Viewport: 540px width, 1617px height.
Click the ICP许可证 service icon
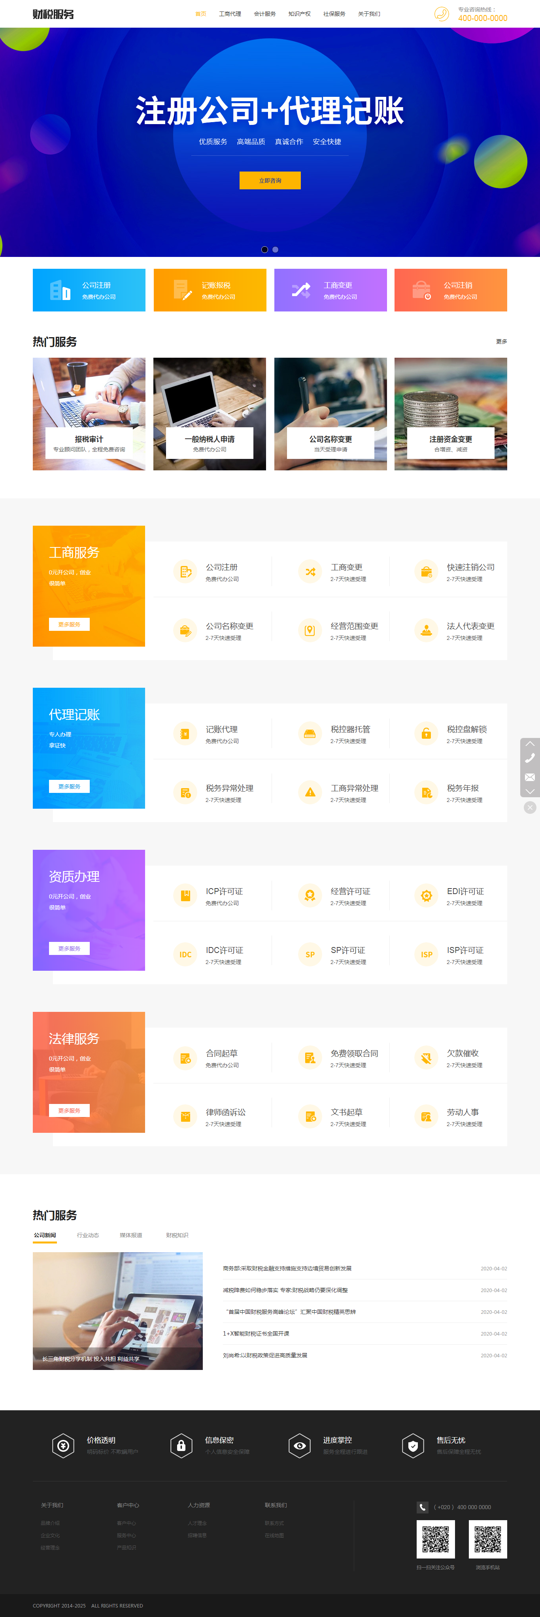pyautogui.click(x=185, y=896)
